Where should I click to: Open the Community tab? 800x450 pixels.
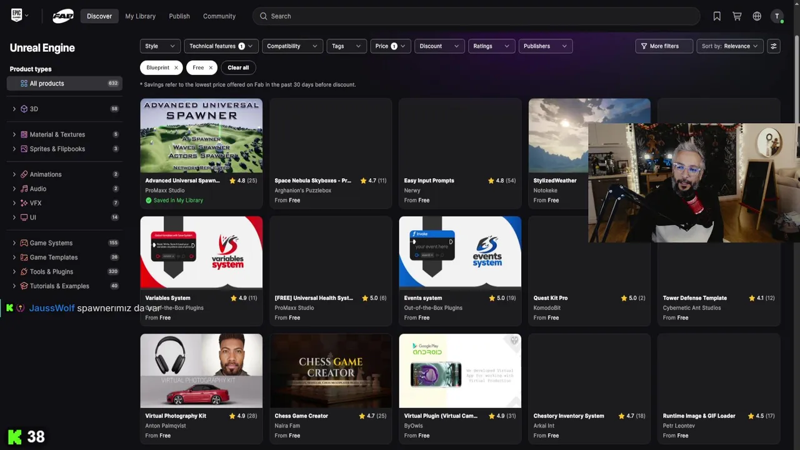pos(219,16)
